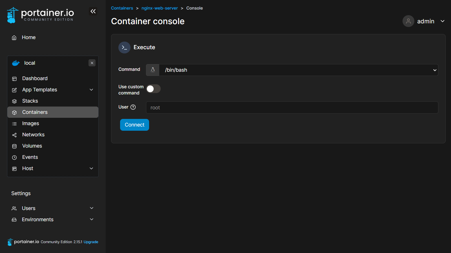Screen dimensions: 451x253
Task: Collapse the sidebar with double-chevron icon
Action: 93,11
